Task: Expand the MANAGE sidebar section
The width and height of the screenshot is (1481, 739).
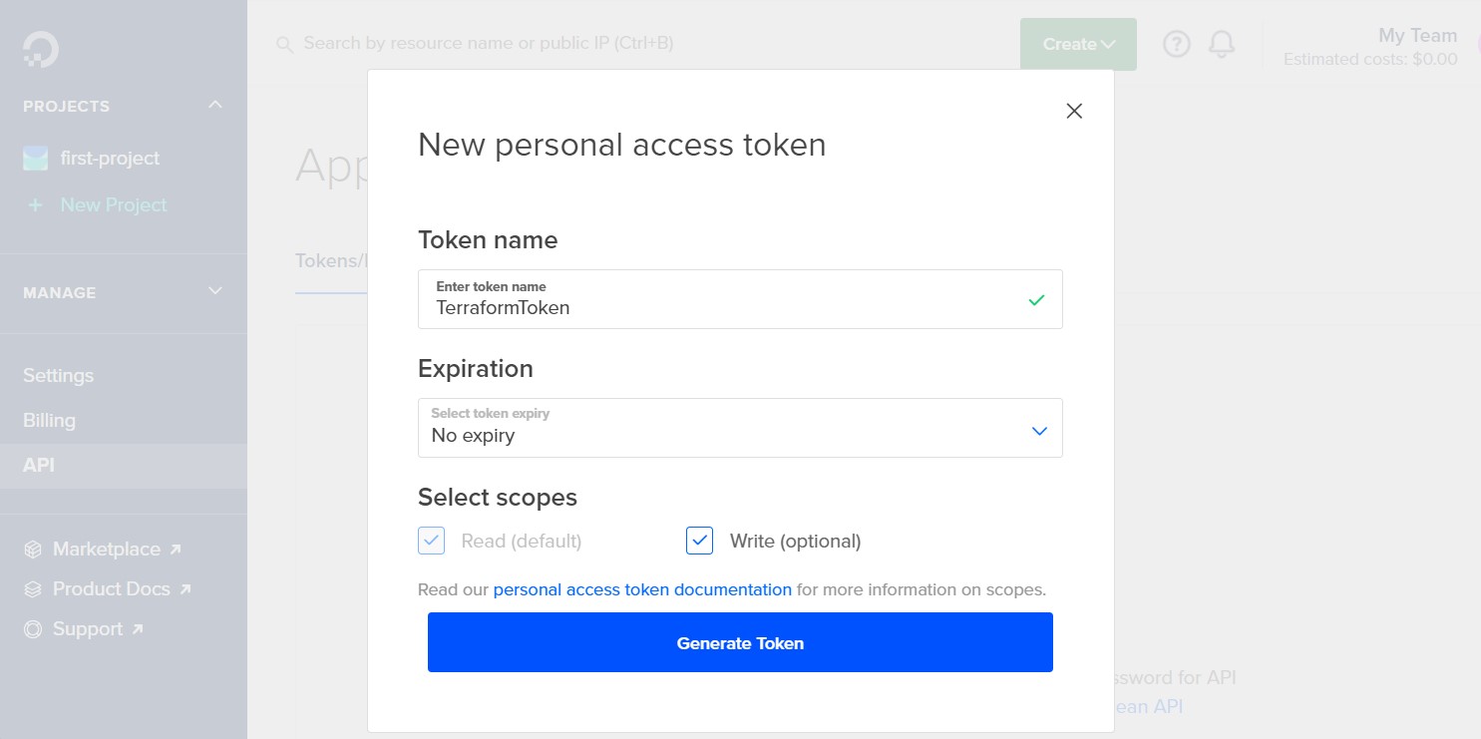Action: (x=215, y=291)
